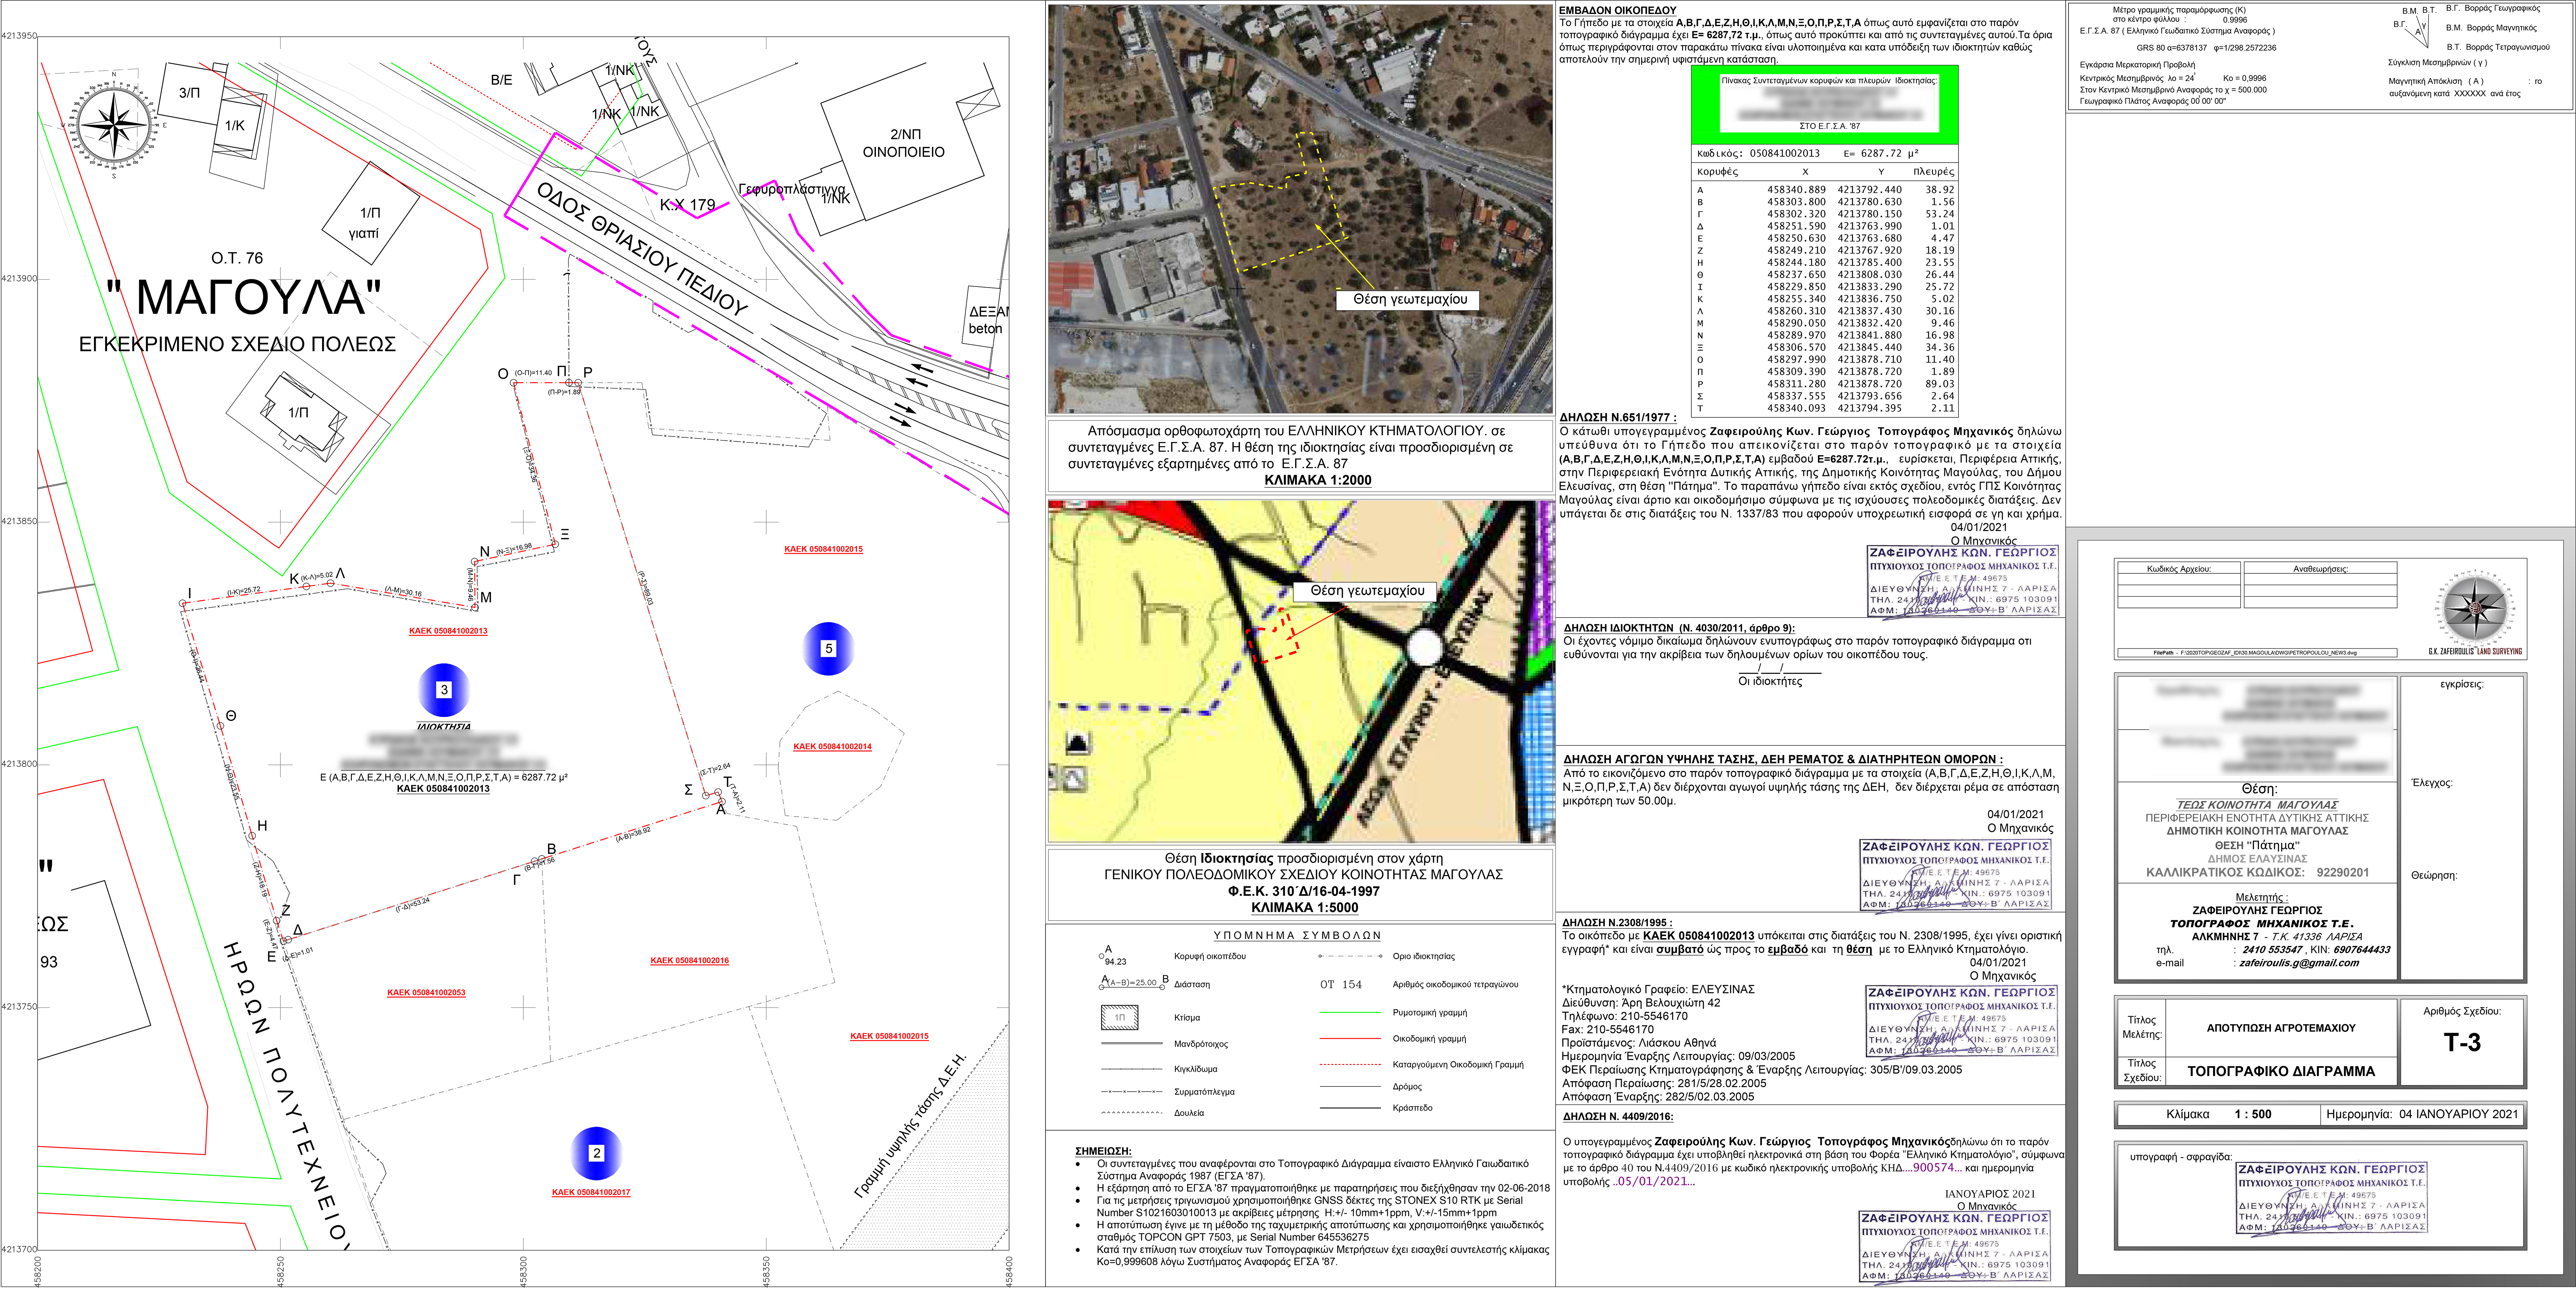
Task: Click the Όριο ιδιοκτησίας dash-dot symbol in legend
Action: 1350,956
